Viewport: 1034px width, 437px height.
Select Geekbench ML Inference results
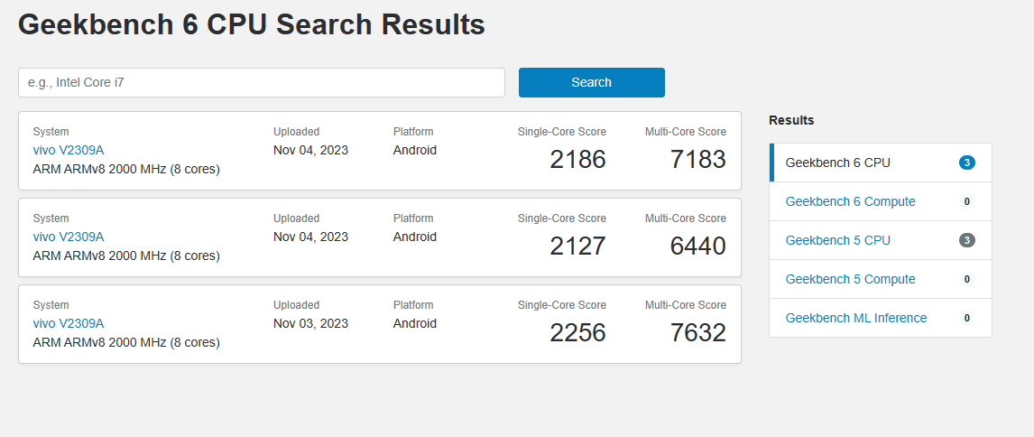[x=881, y=318]
